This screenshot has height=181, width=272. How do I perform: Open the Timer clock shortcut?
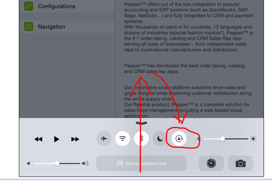point(211,163)
